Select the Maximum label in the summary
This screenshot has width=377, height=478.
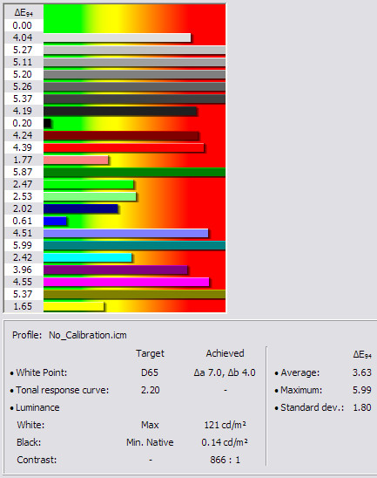301,390
